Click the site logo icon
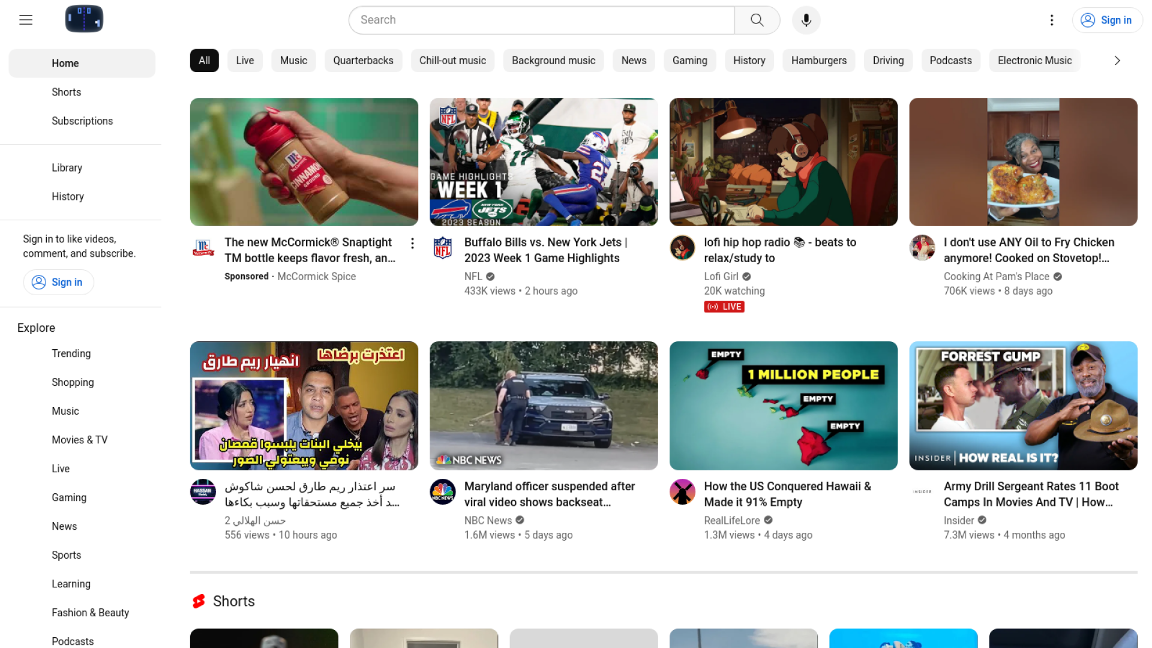The height and width of the screenshot is (648, 1152). tap(84, 19)
